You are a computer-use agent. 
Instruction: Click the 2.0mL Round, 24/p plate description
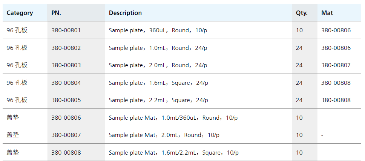158,65
